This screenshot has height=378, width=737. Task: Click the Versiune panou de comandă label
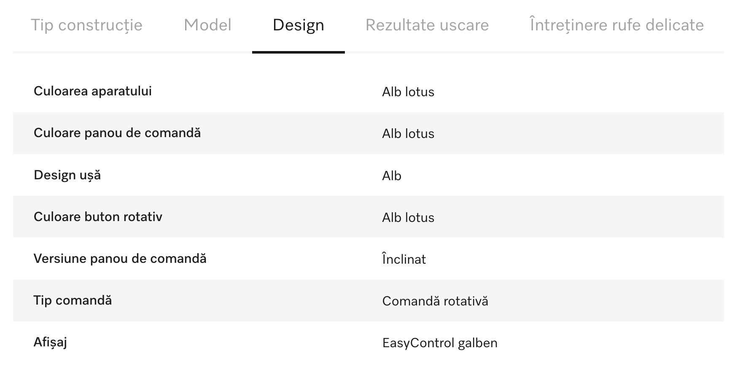coord(120,259)
